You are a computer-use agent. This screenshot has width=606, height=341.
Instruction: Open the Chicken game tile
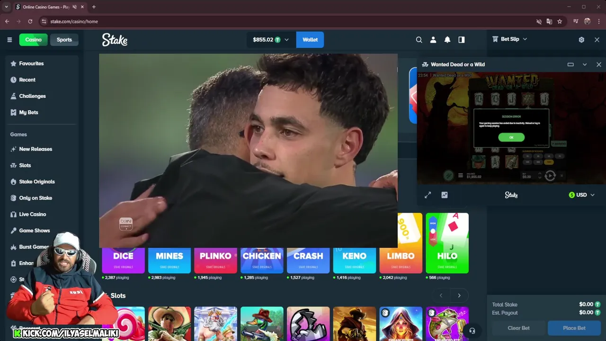pyautogui.click(x=262, y=260)
